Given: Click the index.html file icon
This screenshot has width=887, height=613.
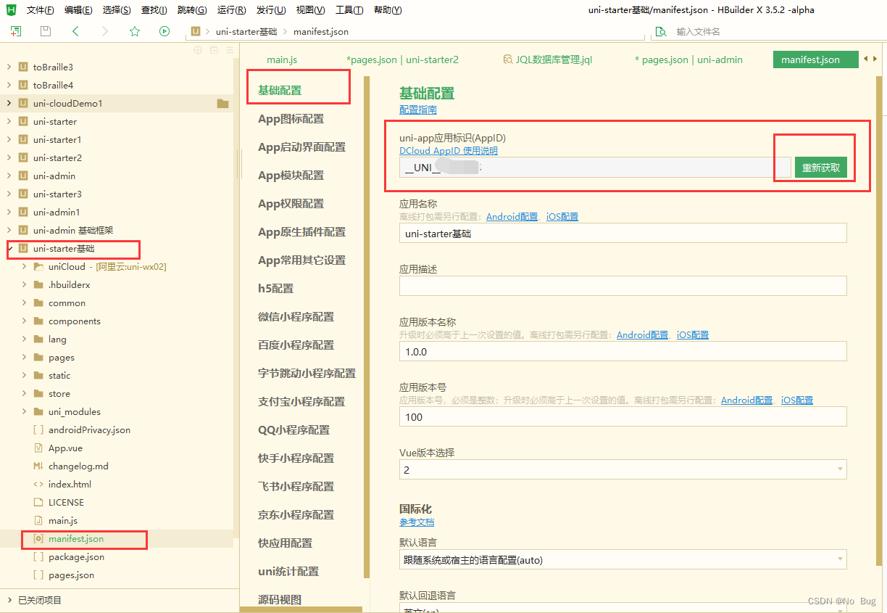Looking at the screenshot, I should (38, 485).
